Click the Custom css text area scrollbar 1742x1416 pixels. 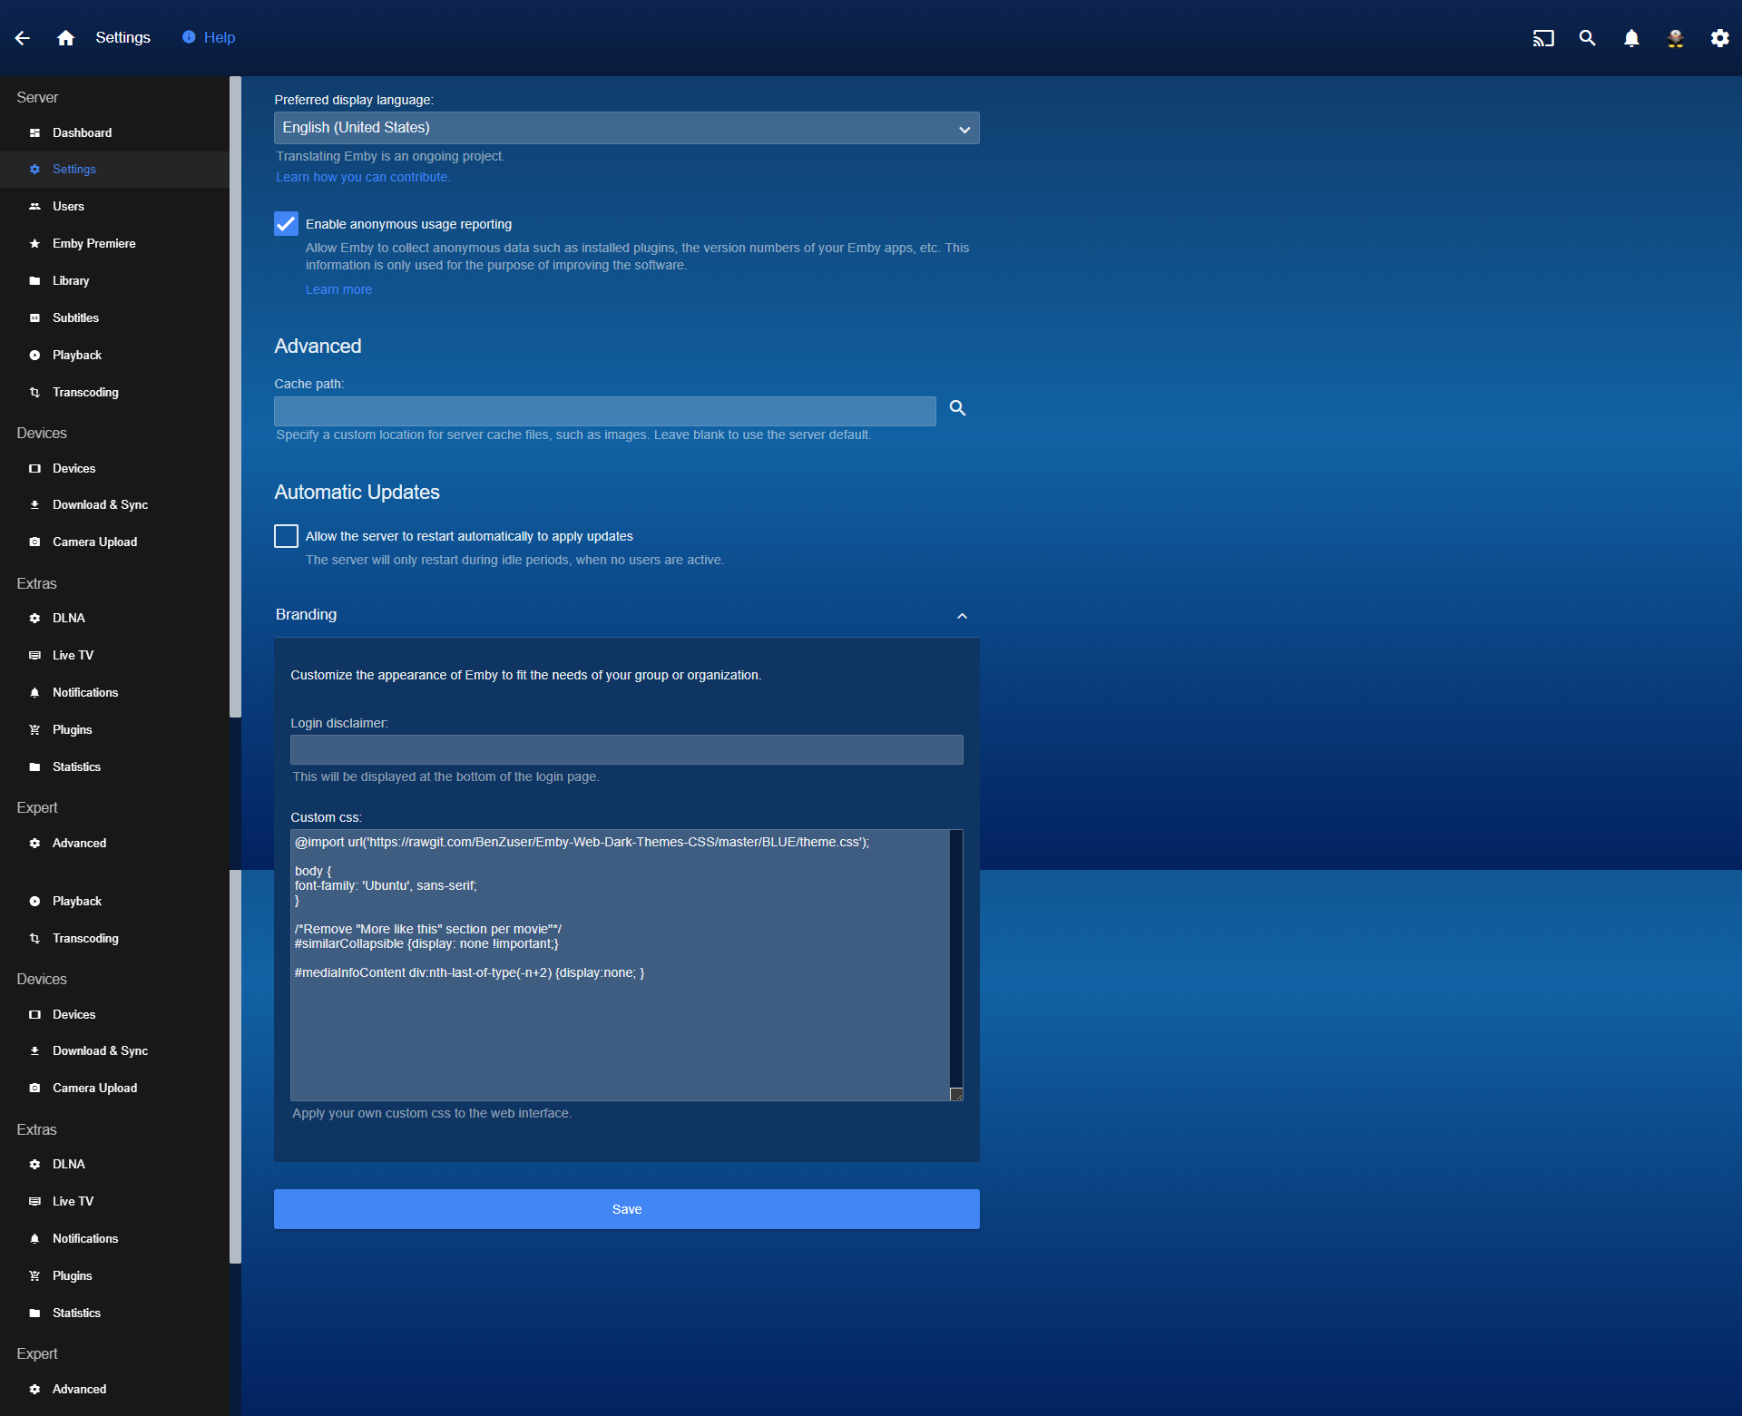pyautogui.click(x=956, y=958)
